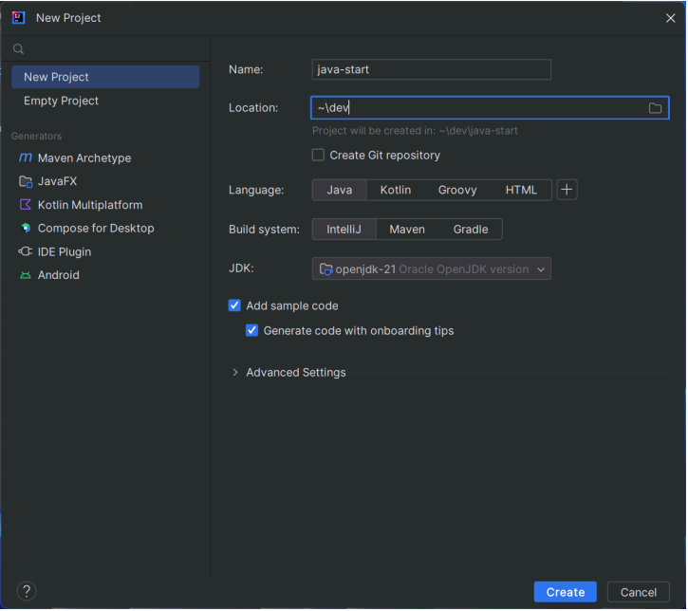Click 'Project will be created in' hint text

click(x=415, y=131)
